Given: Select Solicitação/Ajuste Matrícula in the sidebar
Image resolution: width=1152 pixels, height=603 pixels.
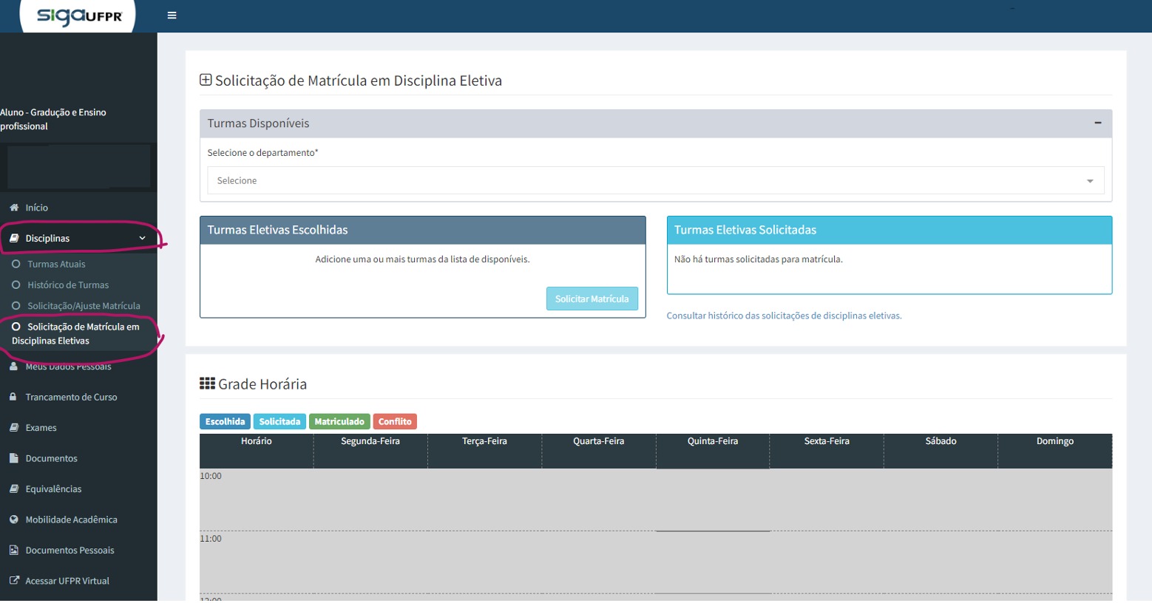Looking at the screenshot, I should [84, 306].
